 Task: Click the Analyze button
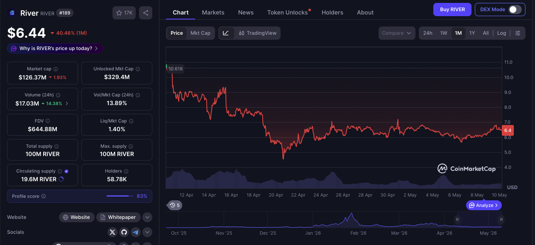point(484,205)
